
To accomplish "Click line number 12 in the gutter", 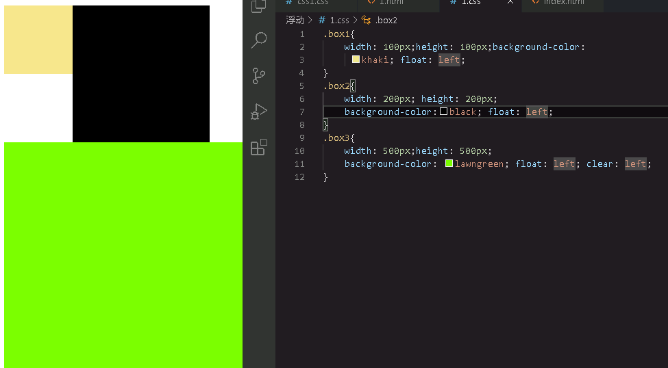I will click(x=299, y=176).
